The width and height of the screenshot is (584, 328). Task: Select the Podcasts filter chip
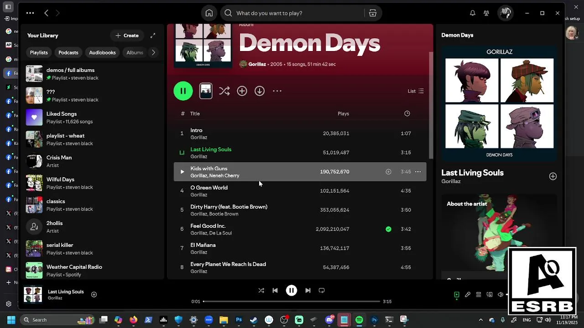coord(68,52)
